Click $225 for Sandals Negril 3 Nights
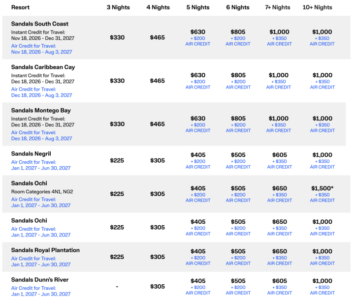The width and height of the screenshot is (355, 300). 117,160
